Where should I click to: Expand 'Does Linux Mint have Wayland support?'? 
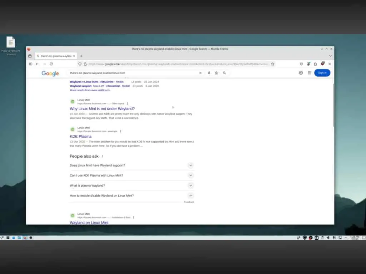(132, 166)
